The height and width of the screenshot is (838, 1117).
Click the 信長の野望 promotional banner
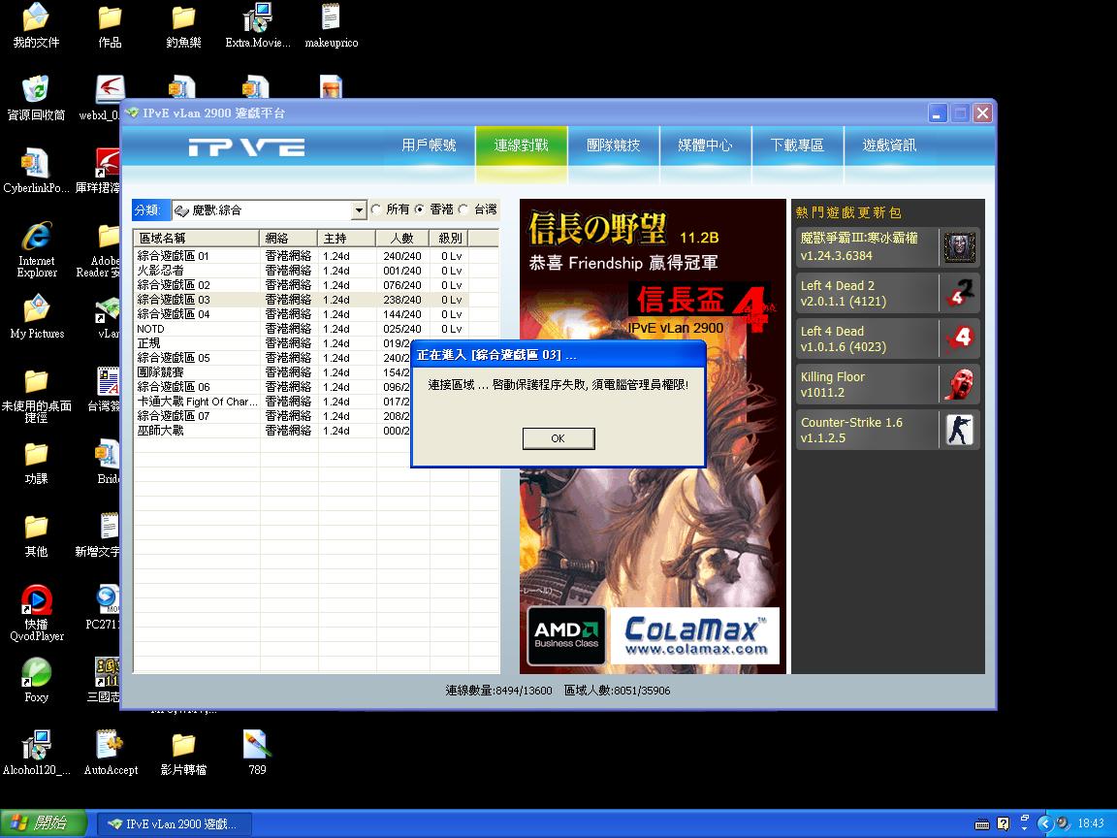tap(653, 436)
